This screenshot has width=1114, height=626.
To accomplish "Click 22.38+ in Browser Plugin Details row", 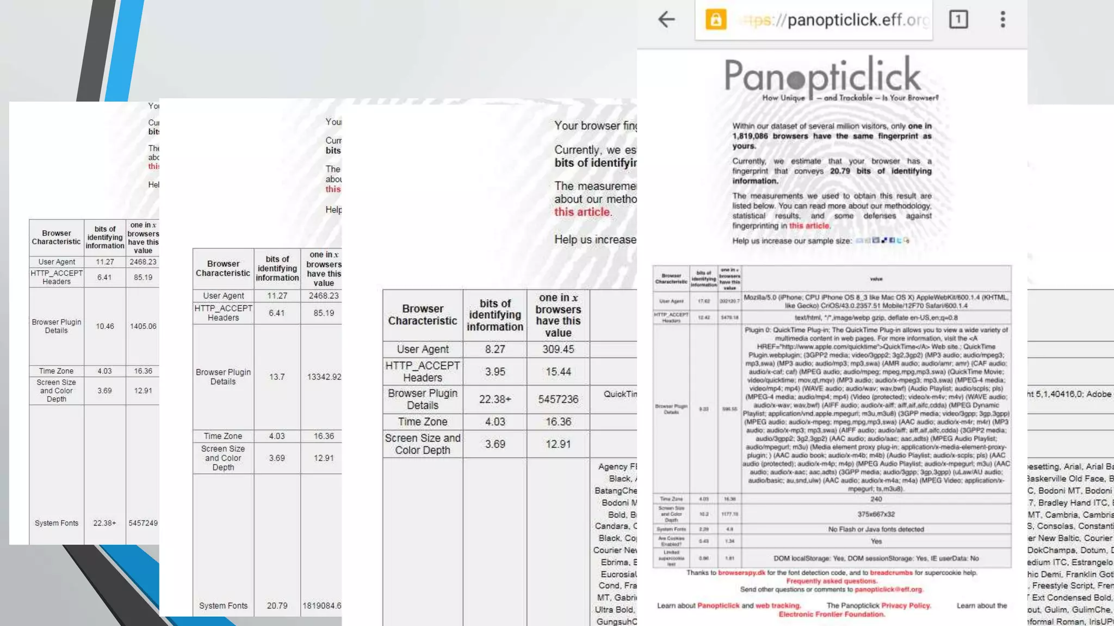I will (495, 399).
